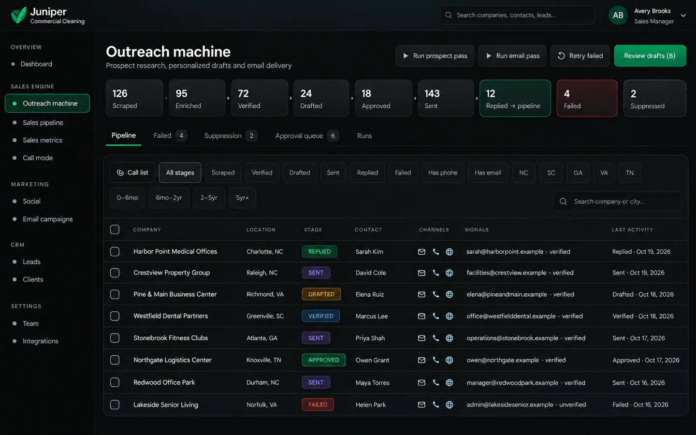Open the Suppression tab

click(x=230, y=136)
